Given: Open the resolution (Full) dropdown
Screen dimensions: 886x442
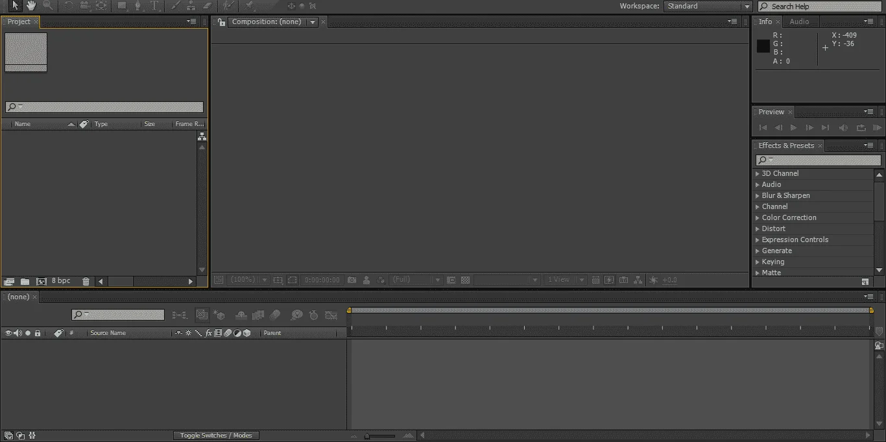Looking at the screenshot, I should pyautogui.click(x=416, y=280).
